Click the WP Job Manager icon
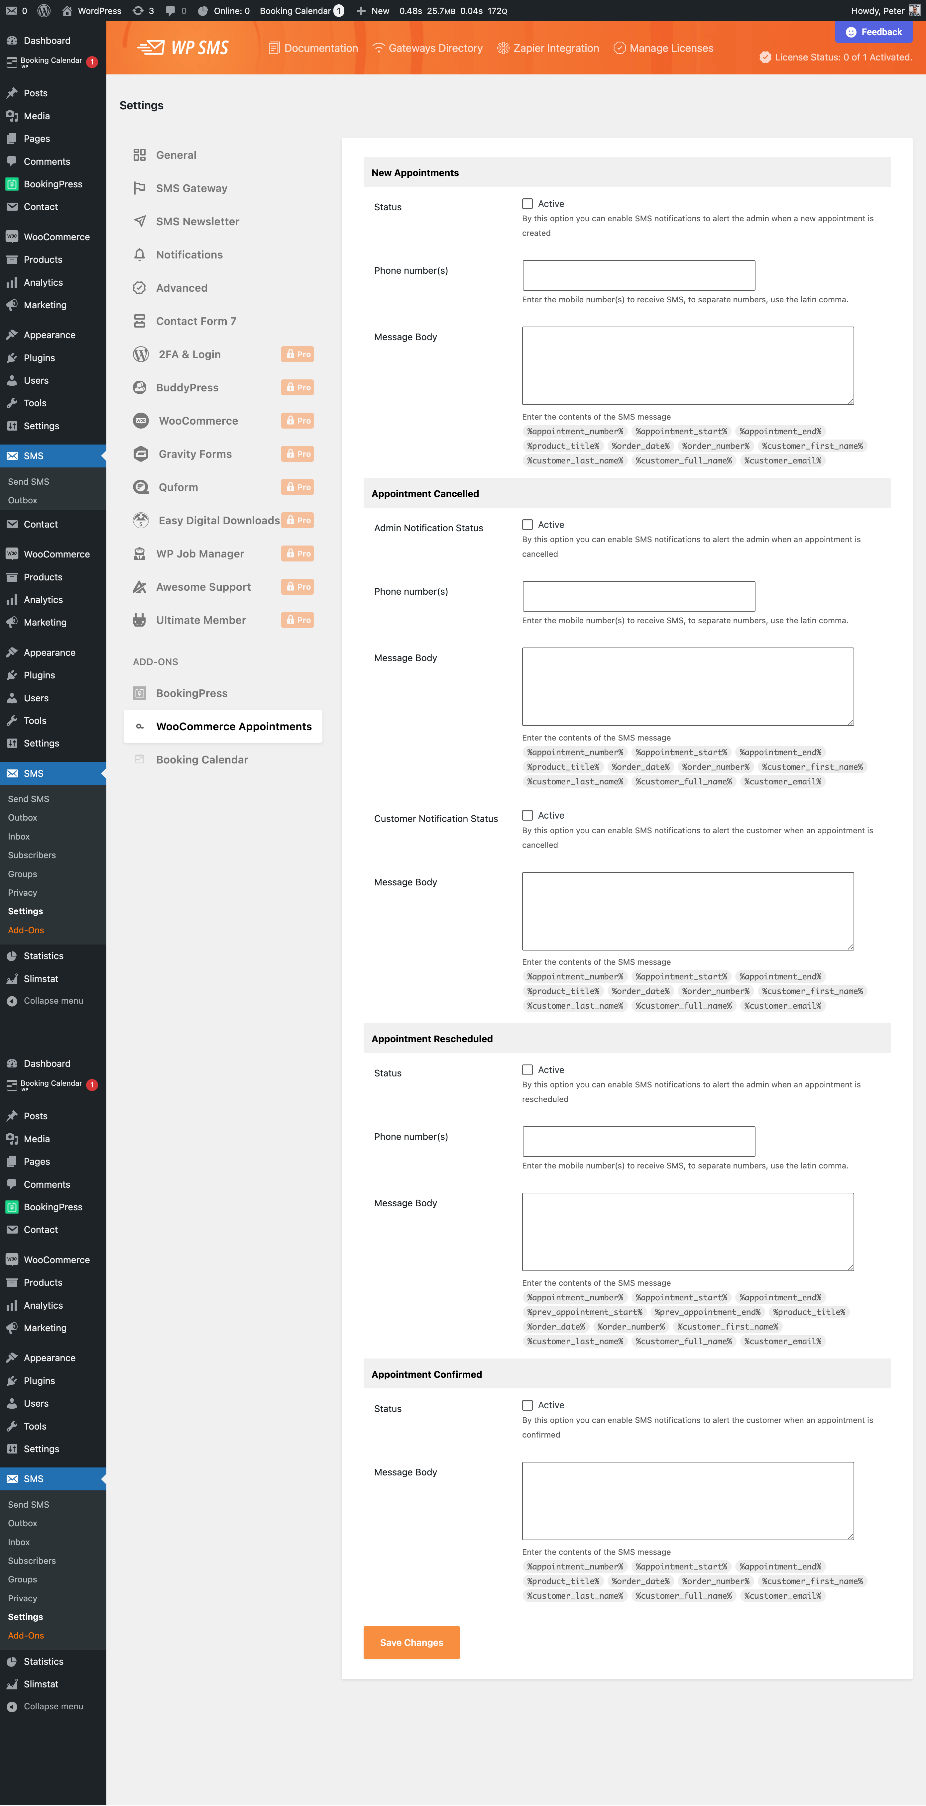The height and width of the screenshot is (1806, 926). coord(140,554)
